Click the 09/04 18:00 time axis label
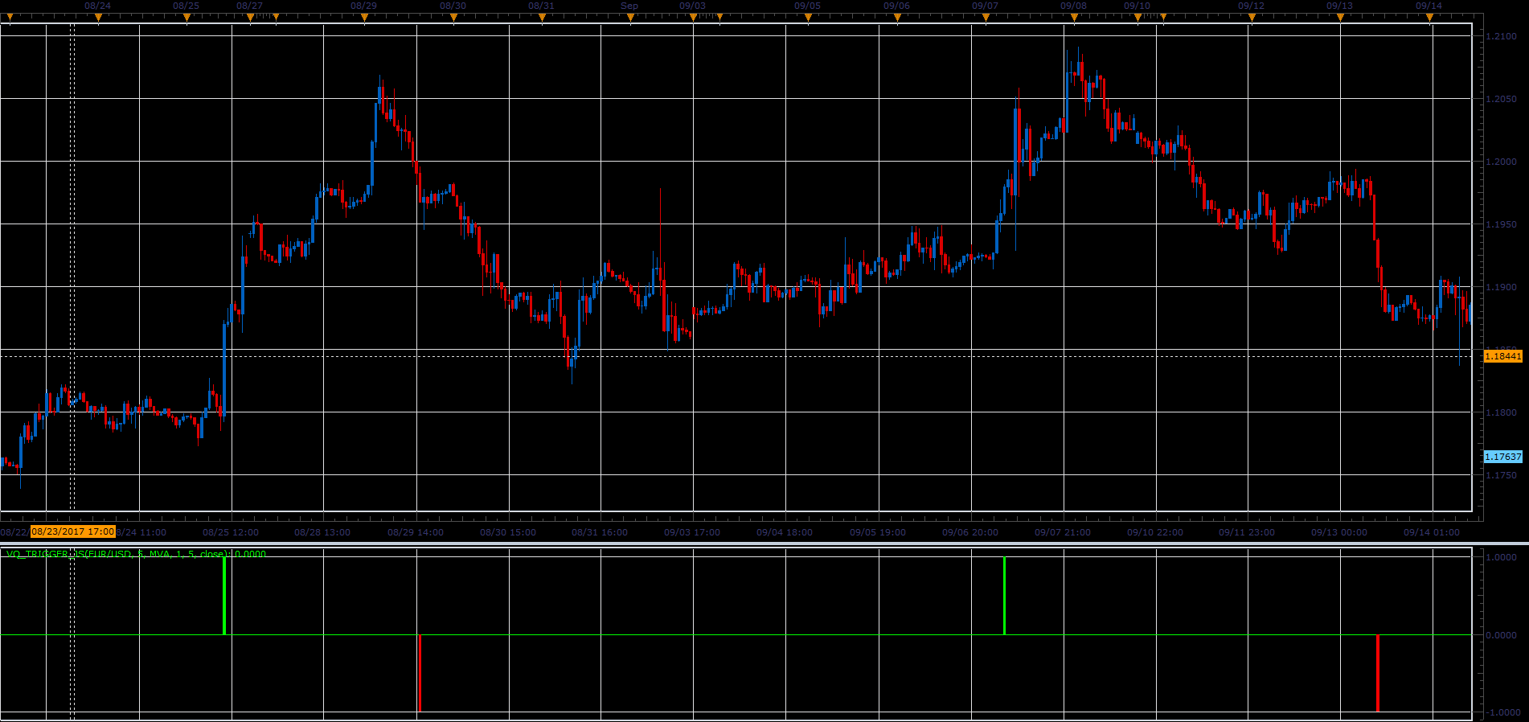The width and height of the screenshot is (1529, 722). (x=785, y=532)
